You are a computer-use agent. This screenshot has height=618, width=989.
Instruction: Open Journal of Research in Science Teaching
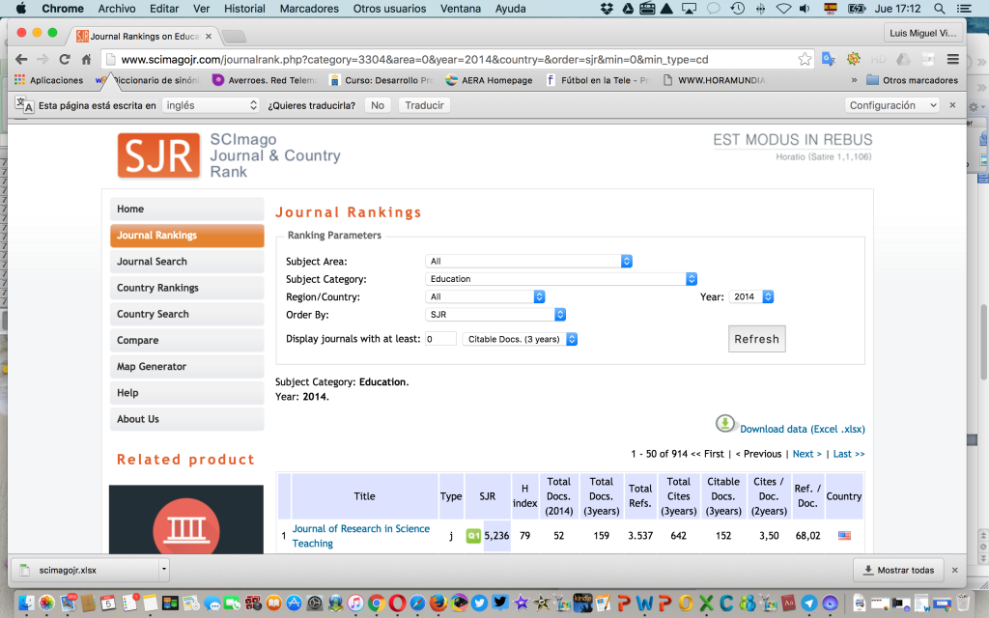point(361,536)
